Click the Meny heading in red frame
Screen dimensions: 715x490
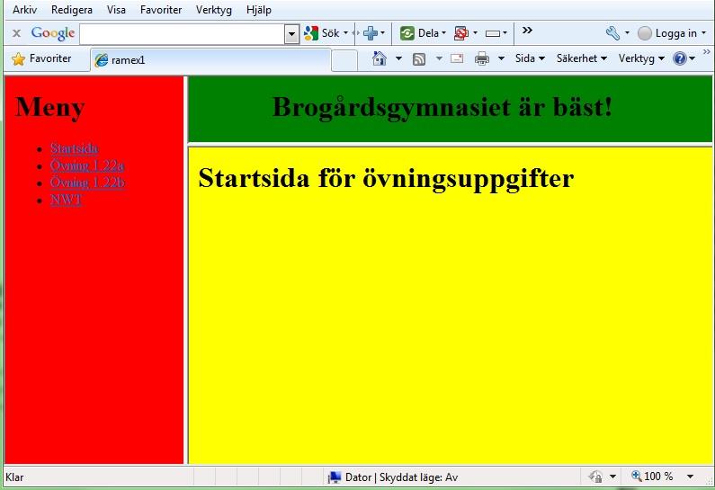(x=50, y=108)
